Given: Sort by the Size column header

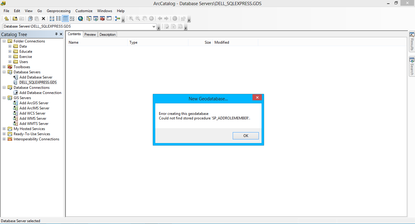Looking at the screenshot, I should click(201, 42).
